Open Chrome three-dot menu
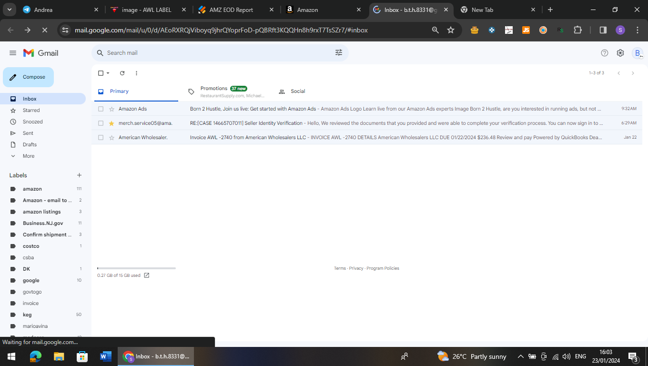Viewport: 648px width, 366px height. [x=638, y=30]
